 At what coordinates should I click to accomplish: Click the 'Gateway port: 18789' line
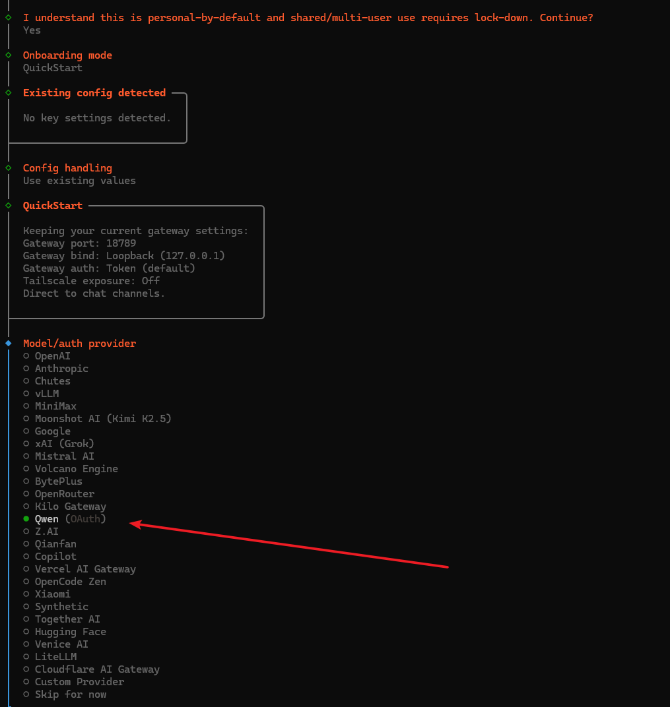point(79,243)
